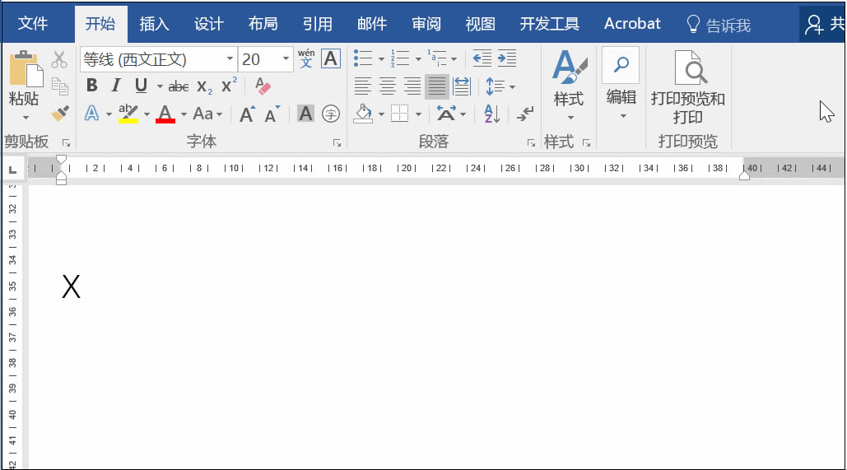Click the share person icon

tap(813, 25)
